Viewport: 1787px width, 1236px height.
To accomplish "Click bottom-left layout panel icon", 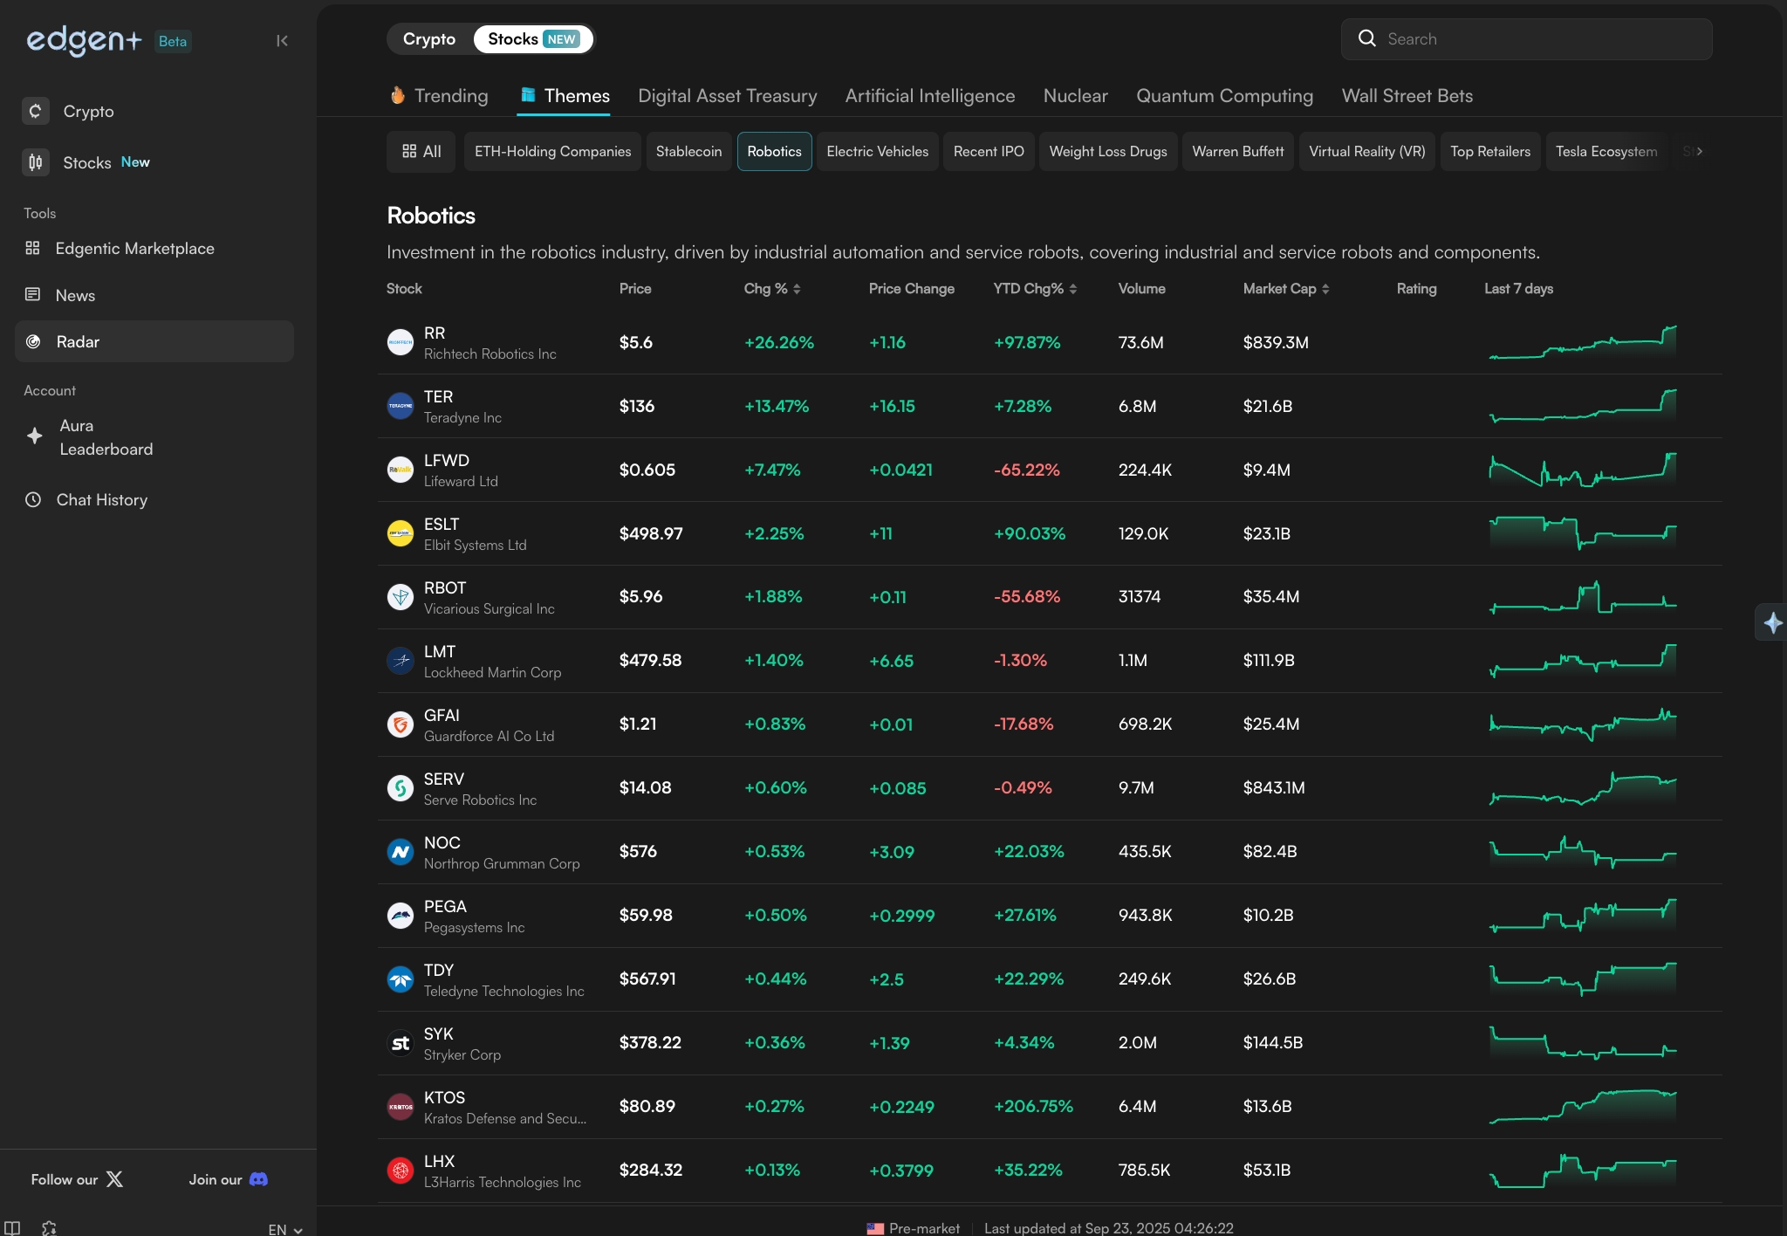I will pyautogui.click(x=12, y=1227).
